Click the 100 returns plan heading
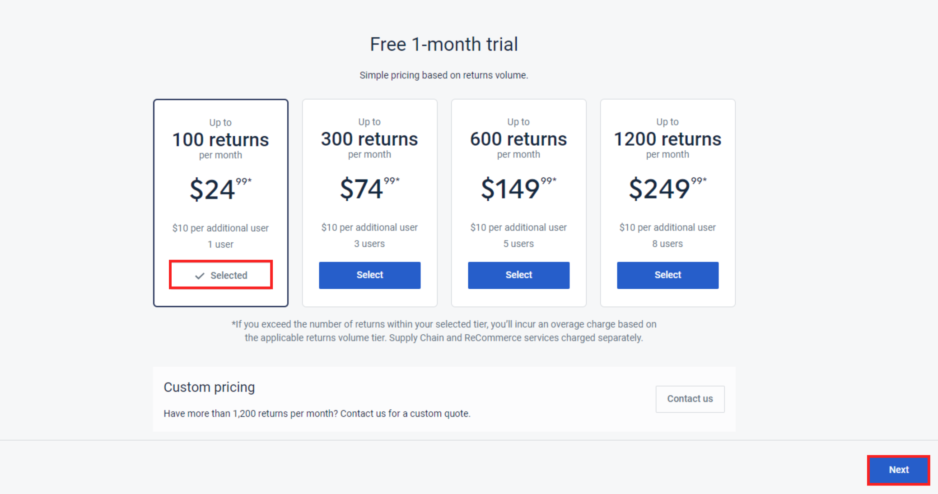The width and height of the screenshot is (938, 494). pyautogui.click(x=220, y=140)
